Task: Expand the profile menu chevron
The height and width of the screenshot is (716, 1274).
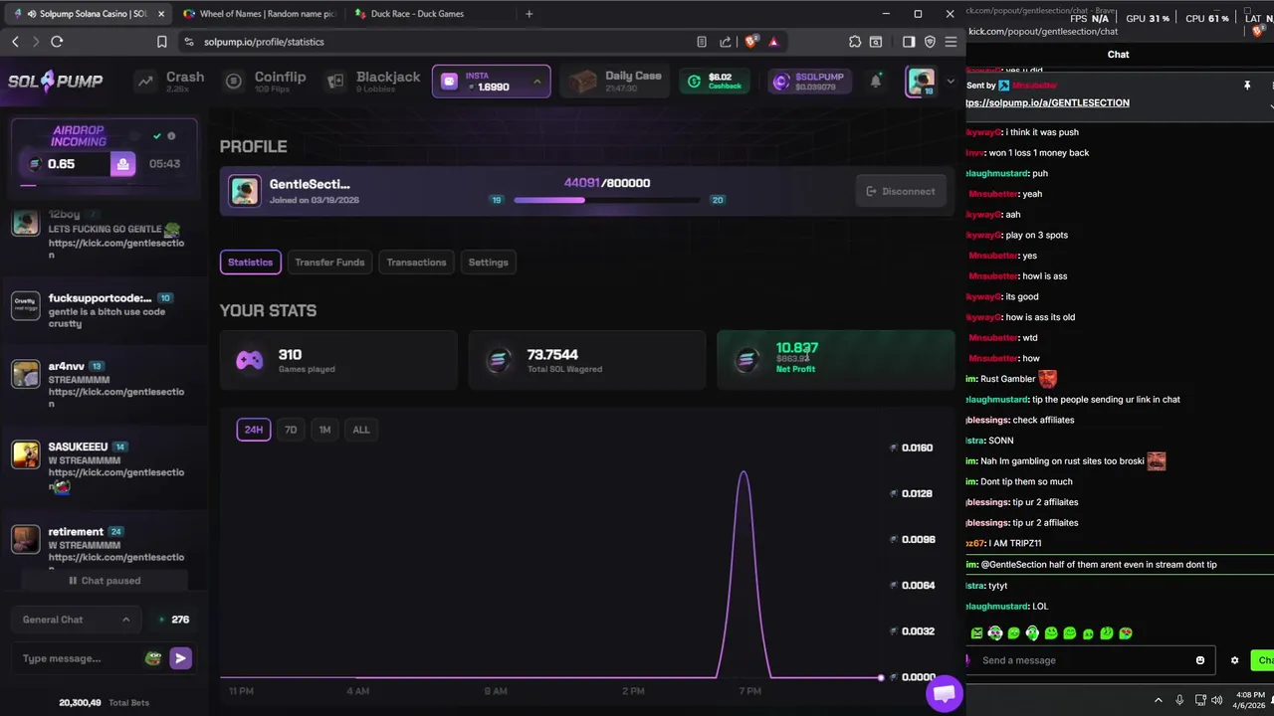Action: [951, 82]
